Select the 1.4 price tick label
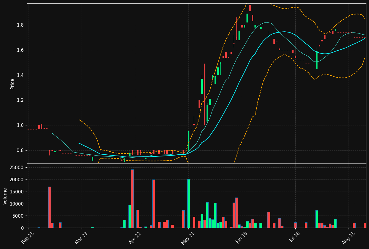The image size is (369, 249). (x=21, y=75)
